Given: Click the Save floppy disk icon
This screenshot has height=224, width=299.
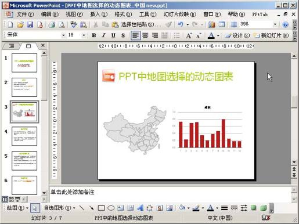Looking at the screenshot, I should pos(30,24).
